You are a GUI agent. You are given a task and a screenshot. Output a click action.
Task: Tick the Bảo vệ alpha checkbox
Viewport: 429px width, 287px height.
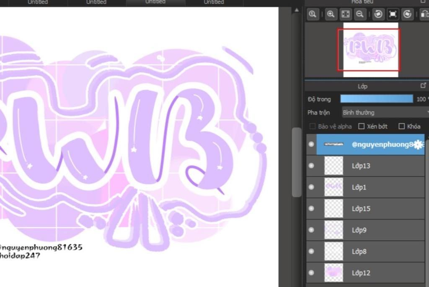pyautogui.click(x=313, y=126)
